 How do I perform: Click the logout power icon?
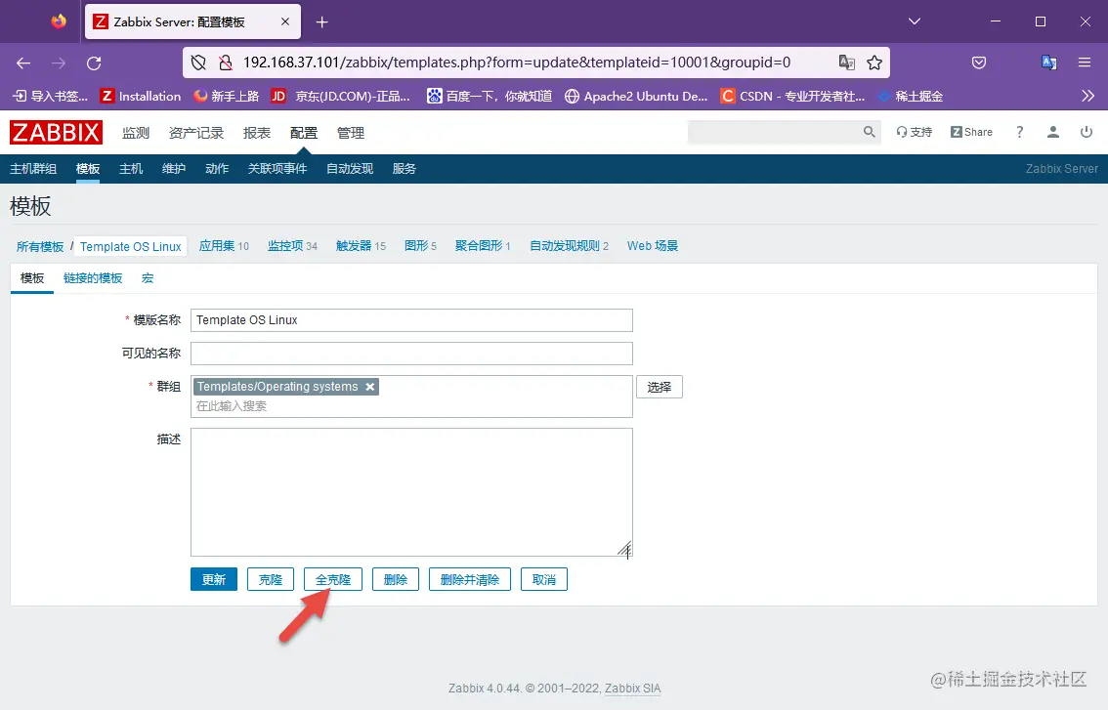(1086, 132)
